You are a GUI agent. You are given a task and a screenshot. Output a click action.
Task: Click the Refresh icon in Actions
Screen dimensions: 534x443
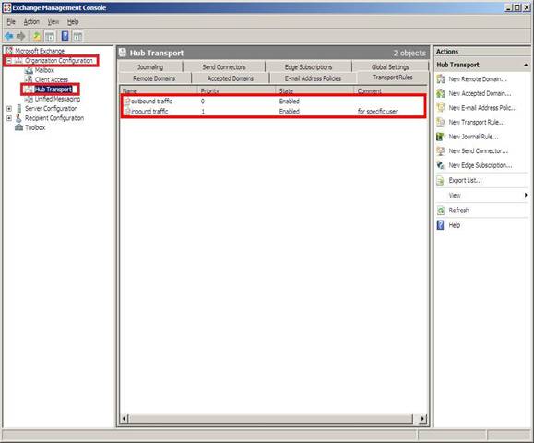[x=441, y=210]
